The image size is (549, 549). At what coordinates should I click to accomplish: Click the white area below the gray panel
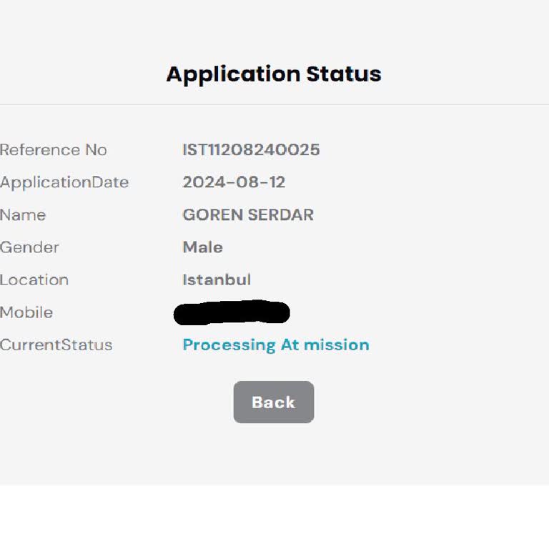pos(274,518)
